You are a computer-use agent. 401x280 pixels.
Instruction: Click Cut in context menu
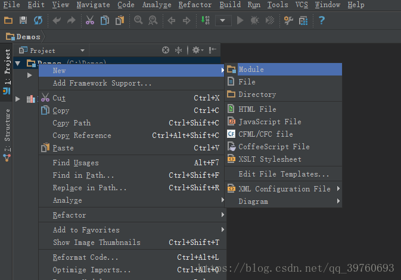coord(132,98)
